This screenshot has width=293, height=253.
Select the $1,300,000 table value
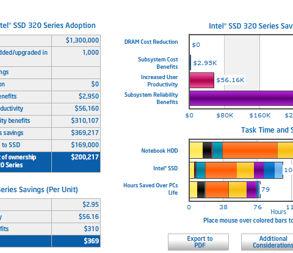[x=82, y=40]
